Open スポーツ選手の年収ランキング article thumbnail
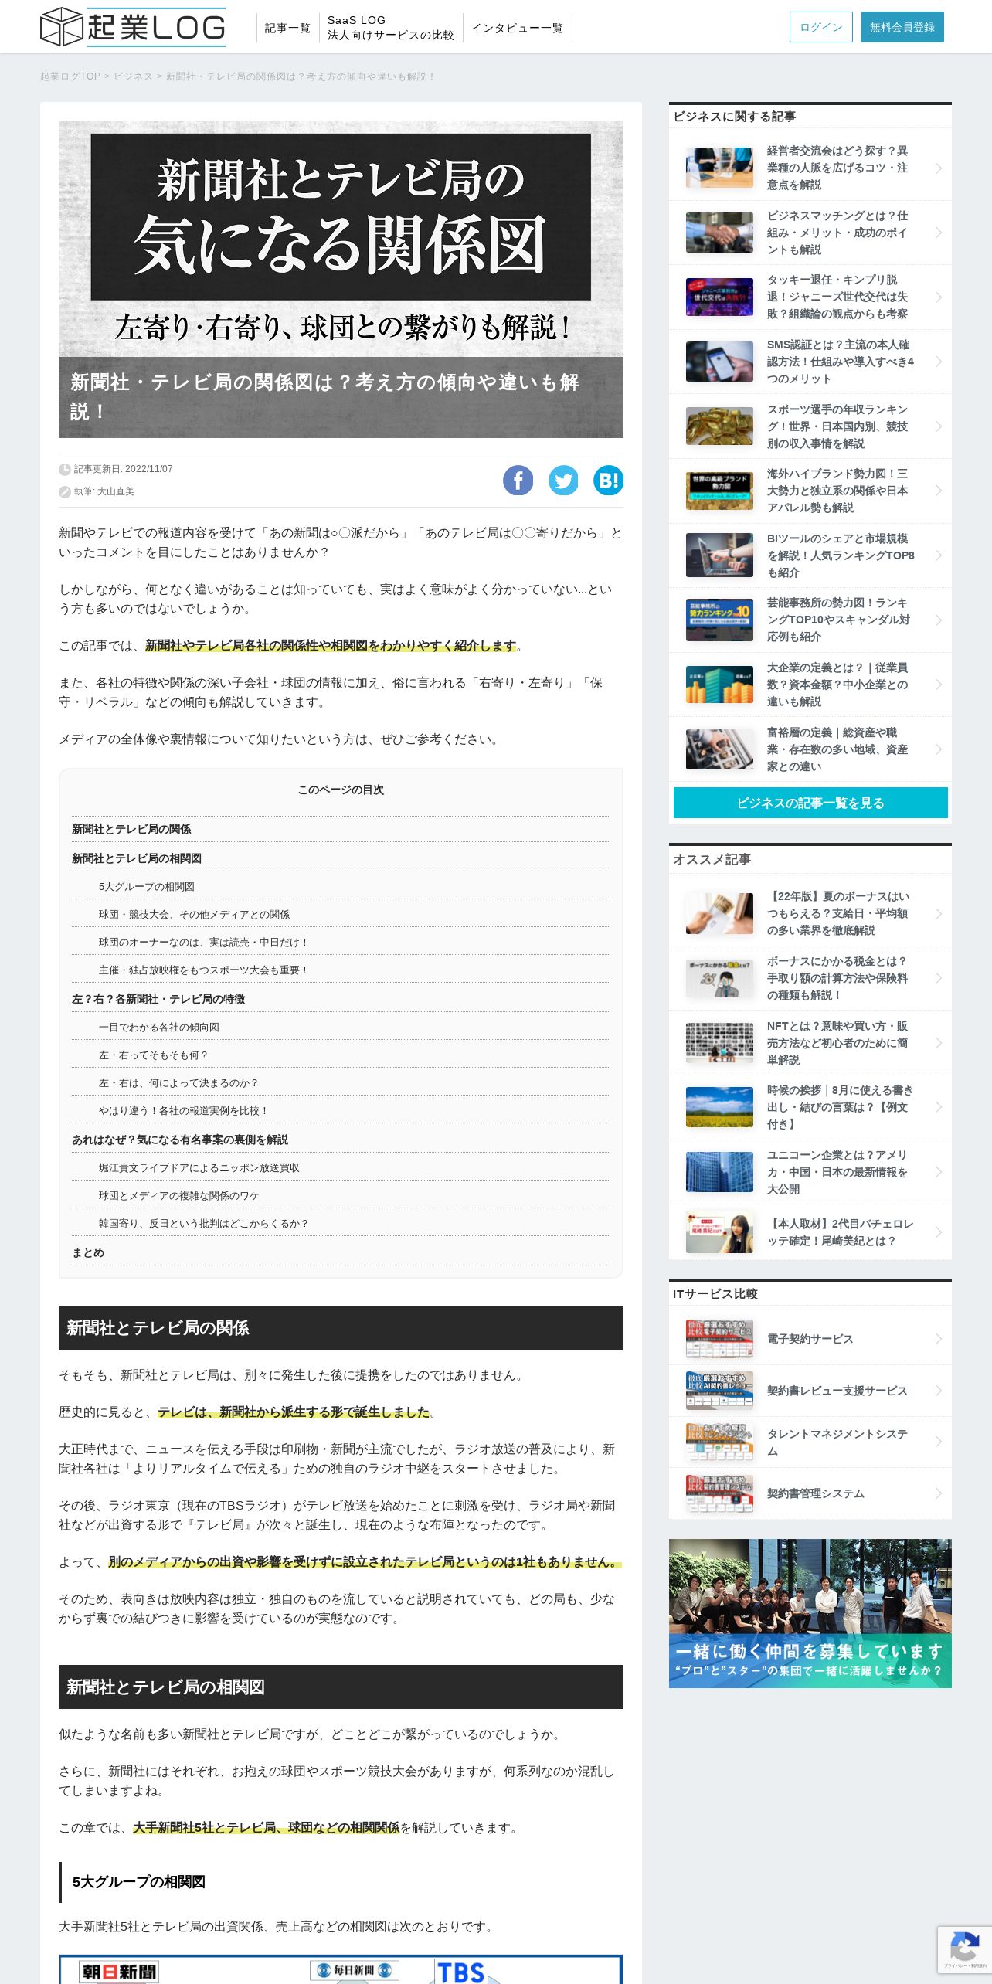Screen dimensions: 992x1984 click(x=719, y=426)
